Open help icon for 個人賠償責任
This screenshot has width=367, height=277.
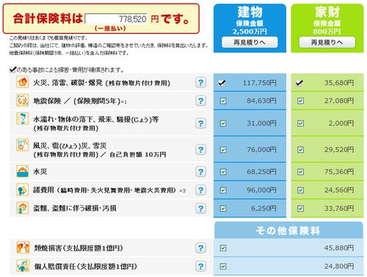click(x=200, y=266)
